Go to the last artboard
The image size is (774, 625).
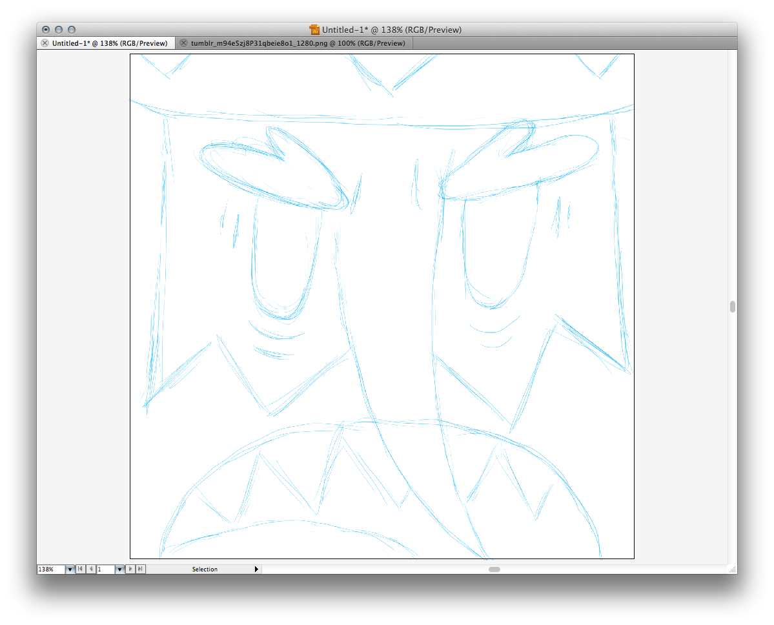pyautogui.click(x=141, y=569)
